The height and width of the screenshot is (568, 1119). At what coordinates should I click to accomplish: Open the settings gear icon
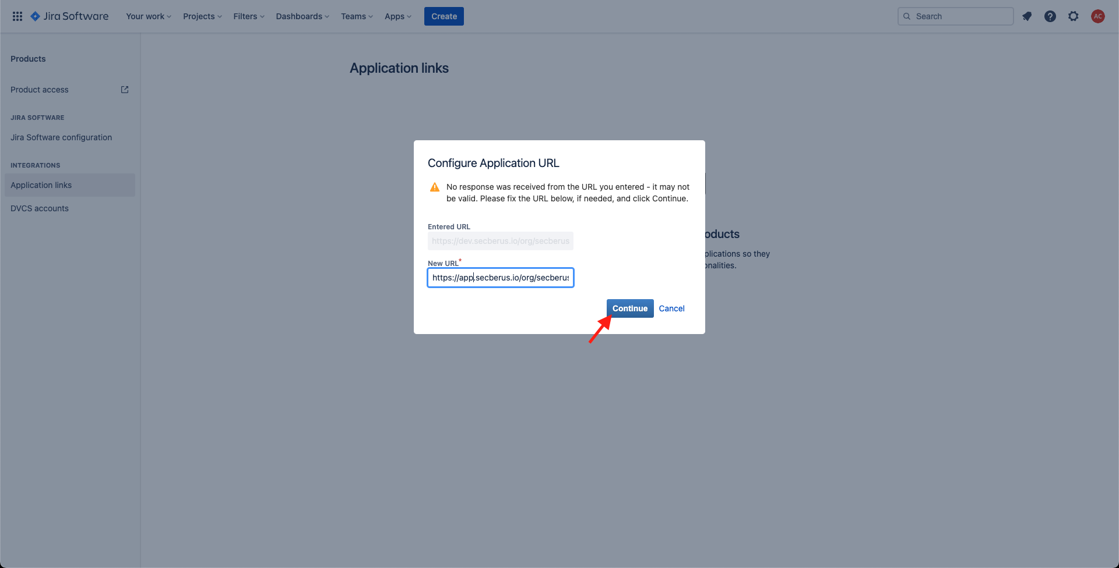[1074, 16]
